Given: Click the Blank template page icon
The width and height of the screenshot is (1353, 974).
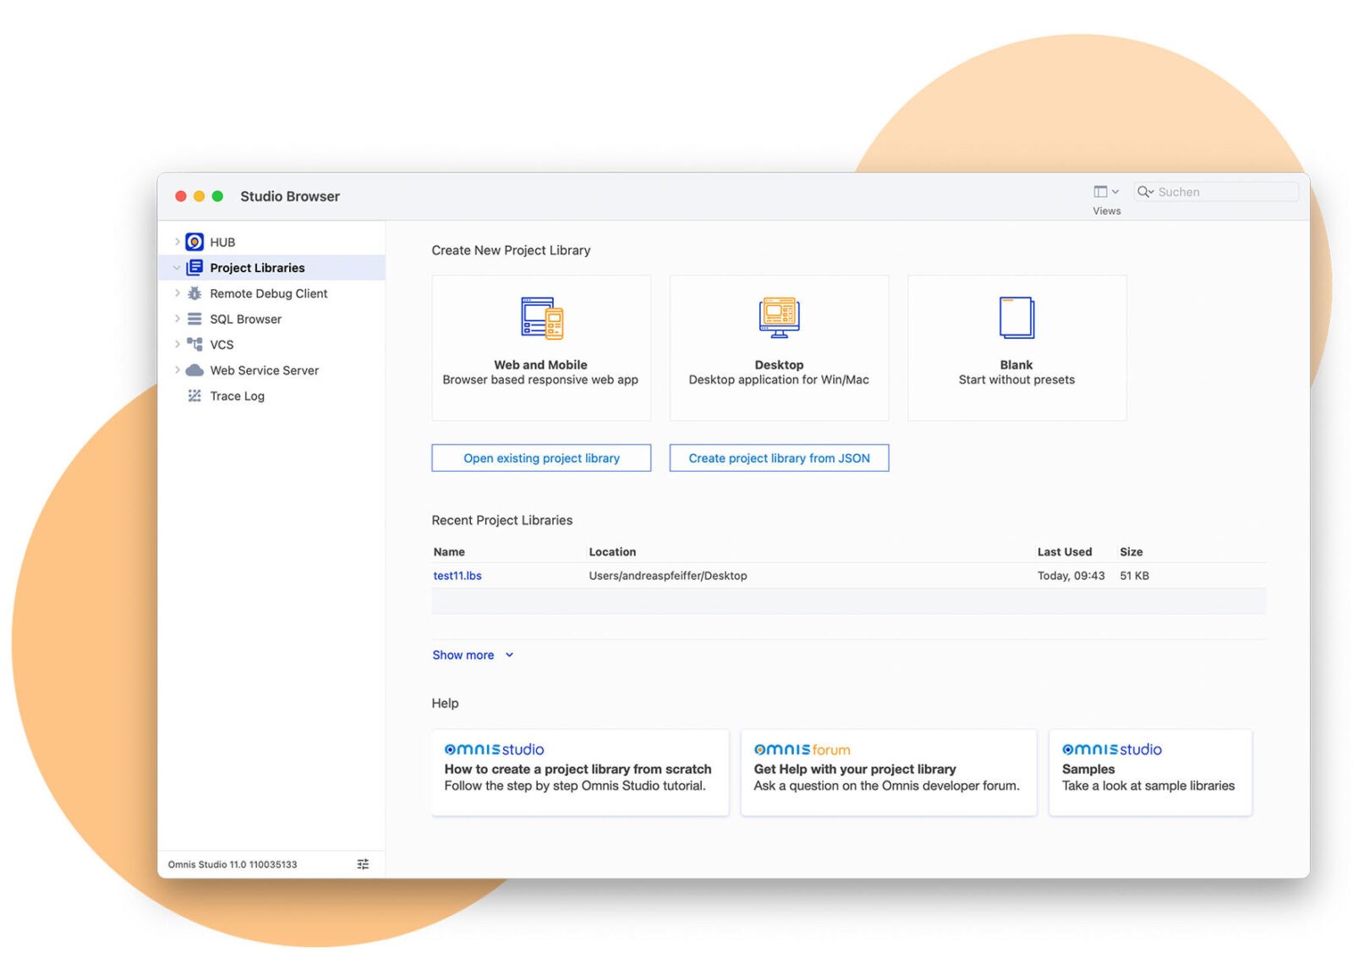Looking at the screenshot, I should pyautogui.click(x=1016, y=318).
